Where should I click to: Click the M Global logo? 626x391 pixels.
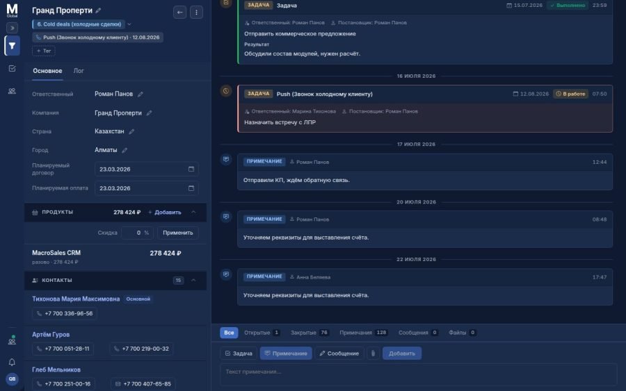(x=12, y=10)
